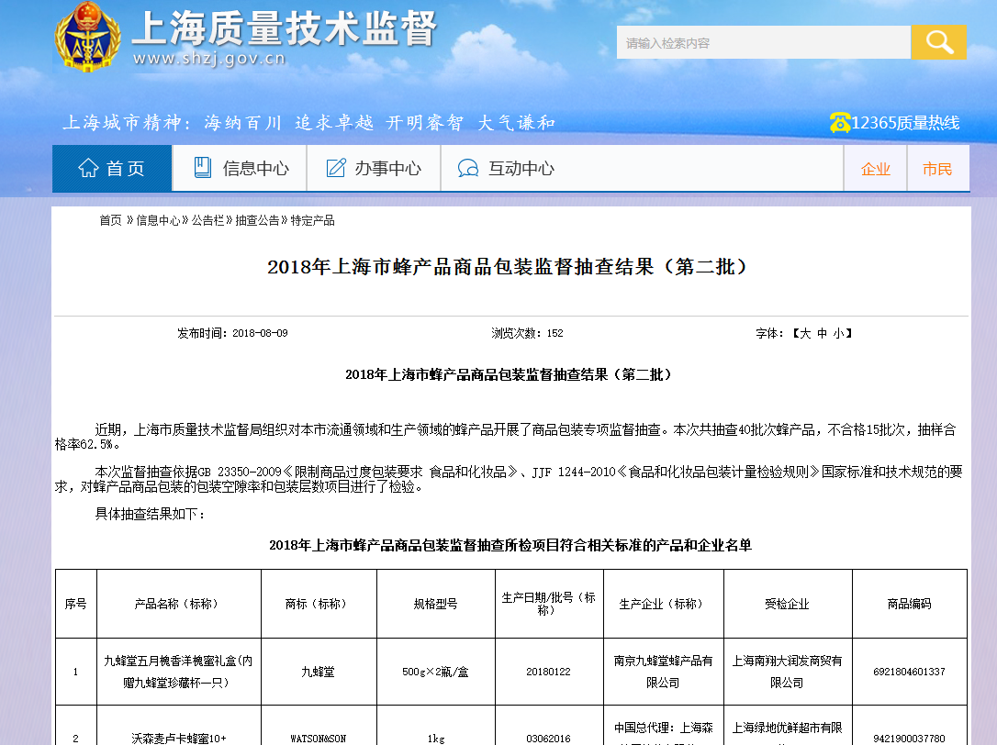Click the chat bubble icon beside 互动中心

click(468, 169)
